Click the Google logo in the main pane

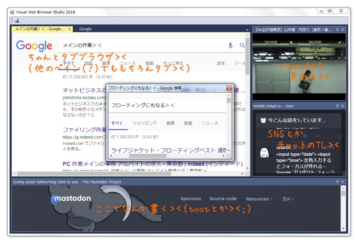point(34,46)
